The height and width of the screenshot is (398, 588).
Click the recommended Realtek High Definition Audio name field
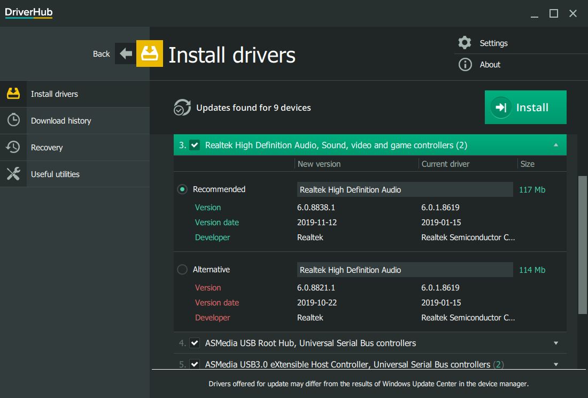[x=405, y=189]
